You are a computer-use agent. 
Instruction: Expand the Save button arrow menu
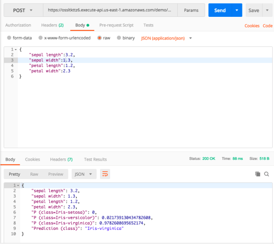pos(267,10)
